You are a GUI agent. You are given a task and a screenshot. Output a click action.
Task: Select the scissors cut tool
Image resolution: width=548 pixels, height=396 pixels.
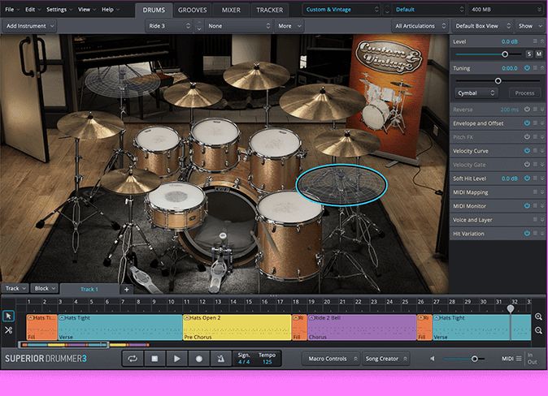pyautogui.click(x=9, y=330)
